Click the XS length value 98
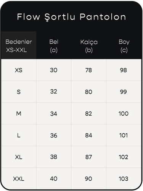Image resolution: width=143 pixels, height=191 pixels. (x=124, y=70)
